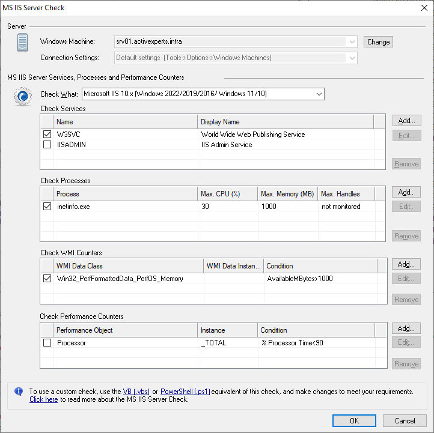Enable the IISADMIN service checkbox
Viewport: 434px width, 433px height.
point(47,145)
